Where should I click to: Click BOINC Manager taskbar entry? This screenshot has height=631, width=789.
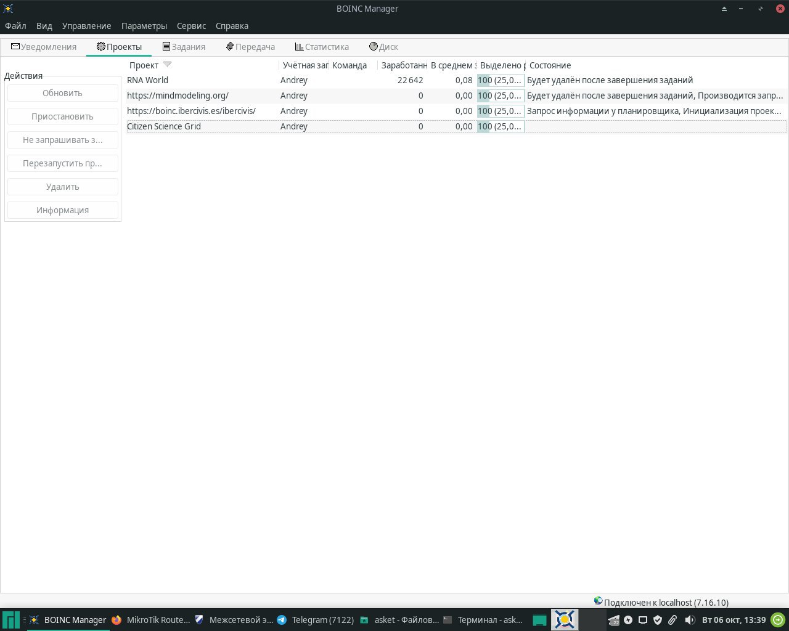[x=67, y=620]
